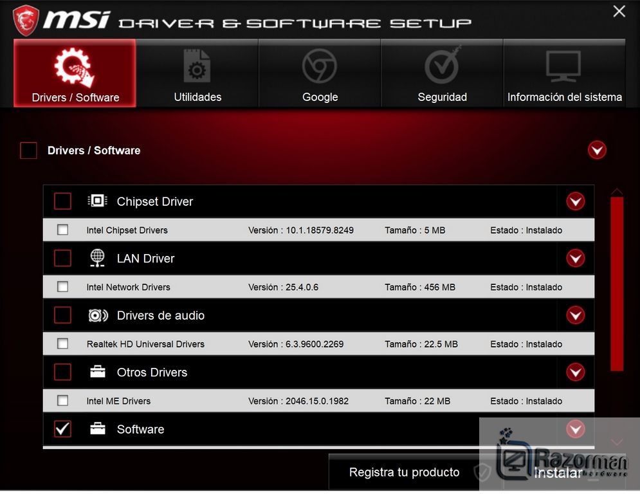Select the Drivers / Software tab
This screenshot has width=640, height=494.
coord(75,73)
